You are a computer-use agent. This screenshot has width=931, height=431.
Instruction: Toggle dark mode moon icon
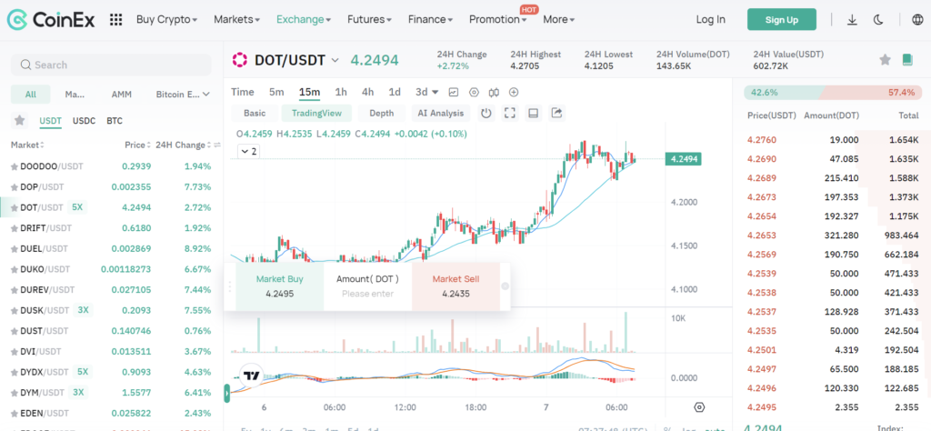879,20
